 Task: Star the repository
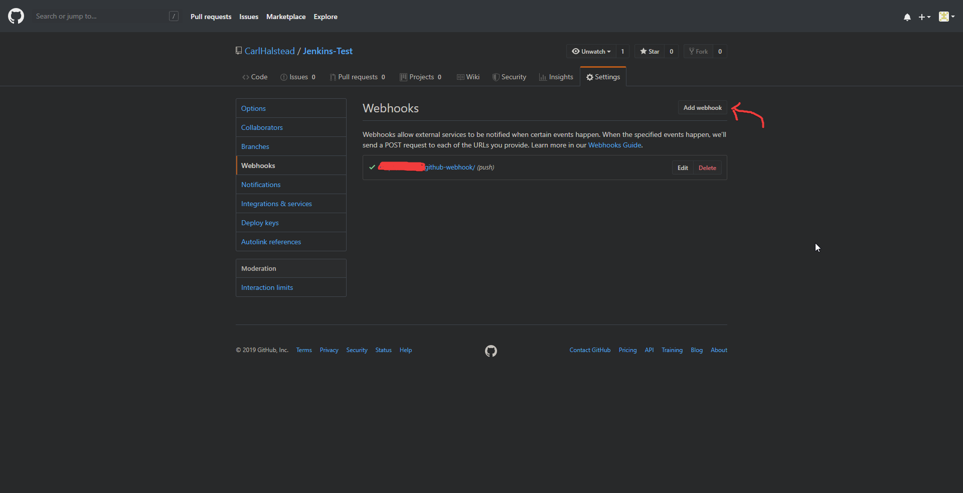point(650,51)
